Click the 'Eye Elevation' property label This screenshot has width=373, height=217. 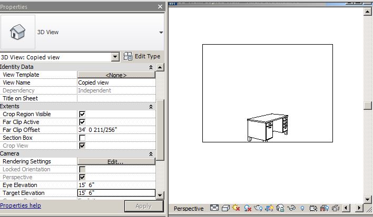[x=20, y=185]
